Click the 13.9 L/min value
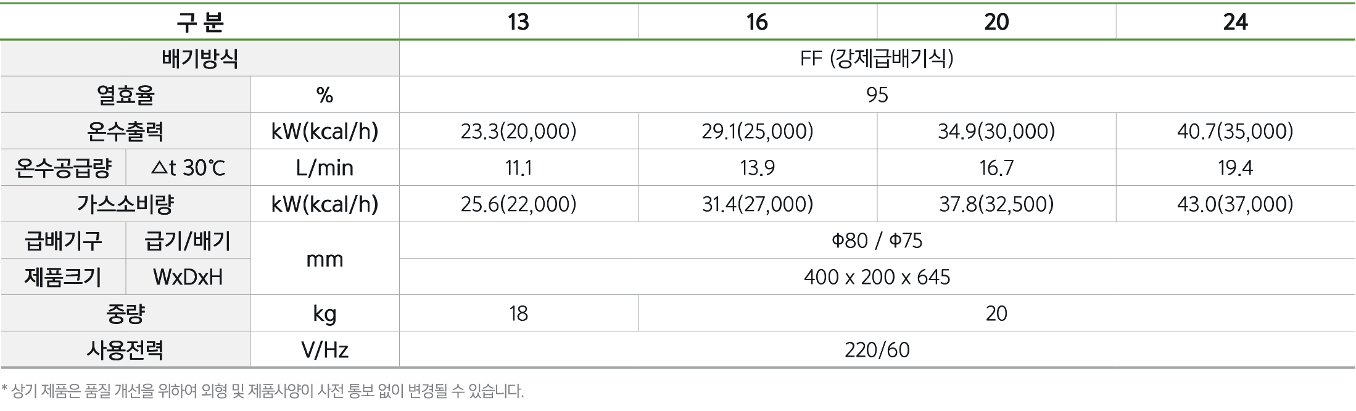 point(757,168)
